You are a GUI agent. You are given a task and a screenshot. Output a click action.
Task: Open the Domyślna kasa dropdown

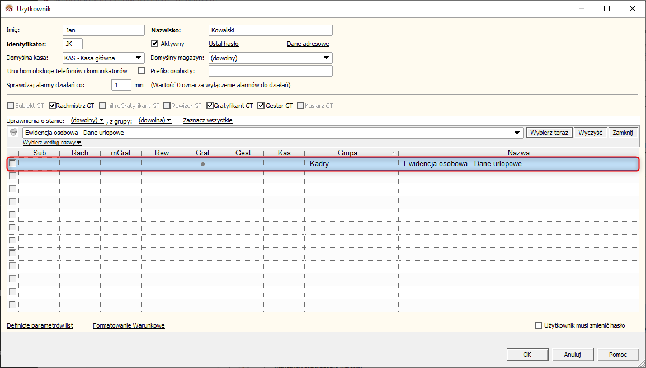coord(139,58)
